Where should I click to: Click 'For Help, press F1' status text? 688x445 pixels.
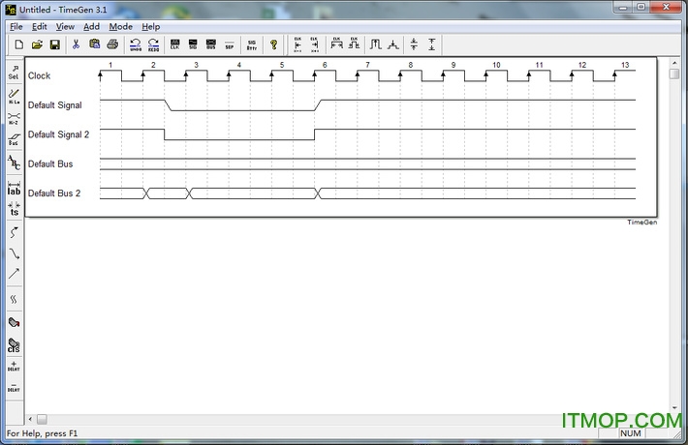coord(42,433)
